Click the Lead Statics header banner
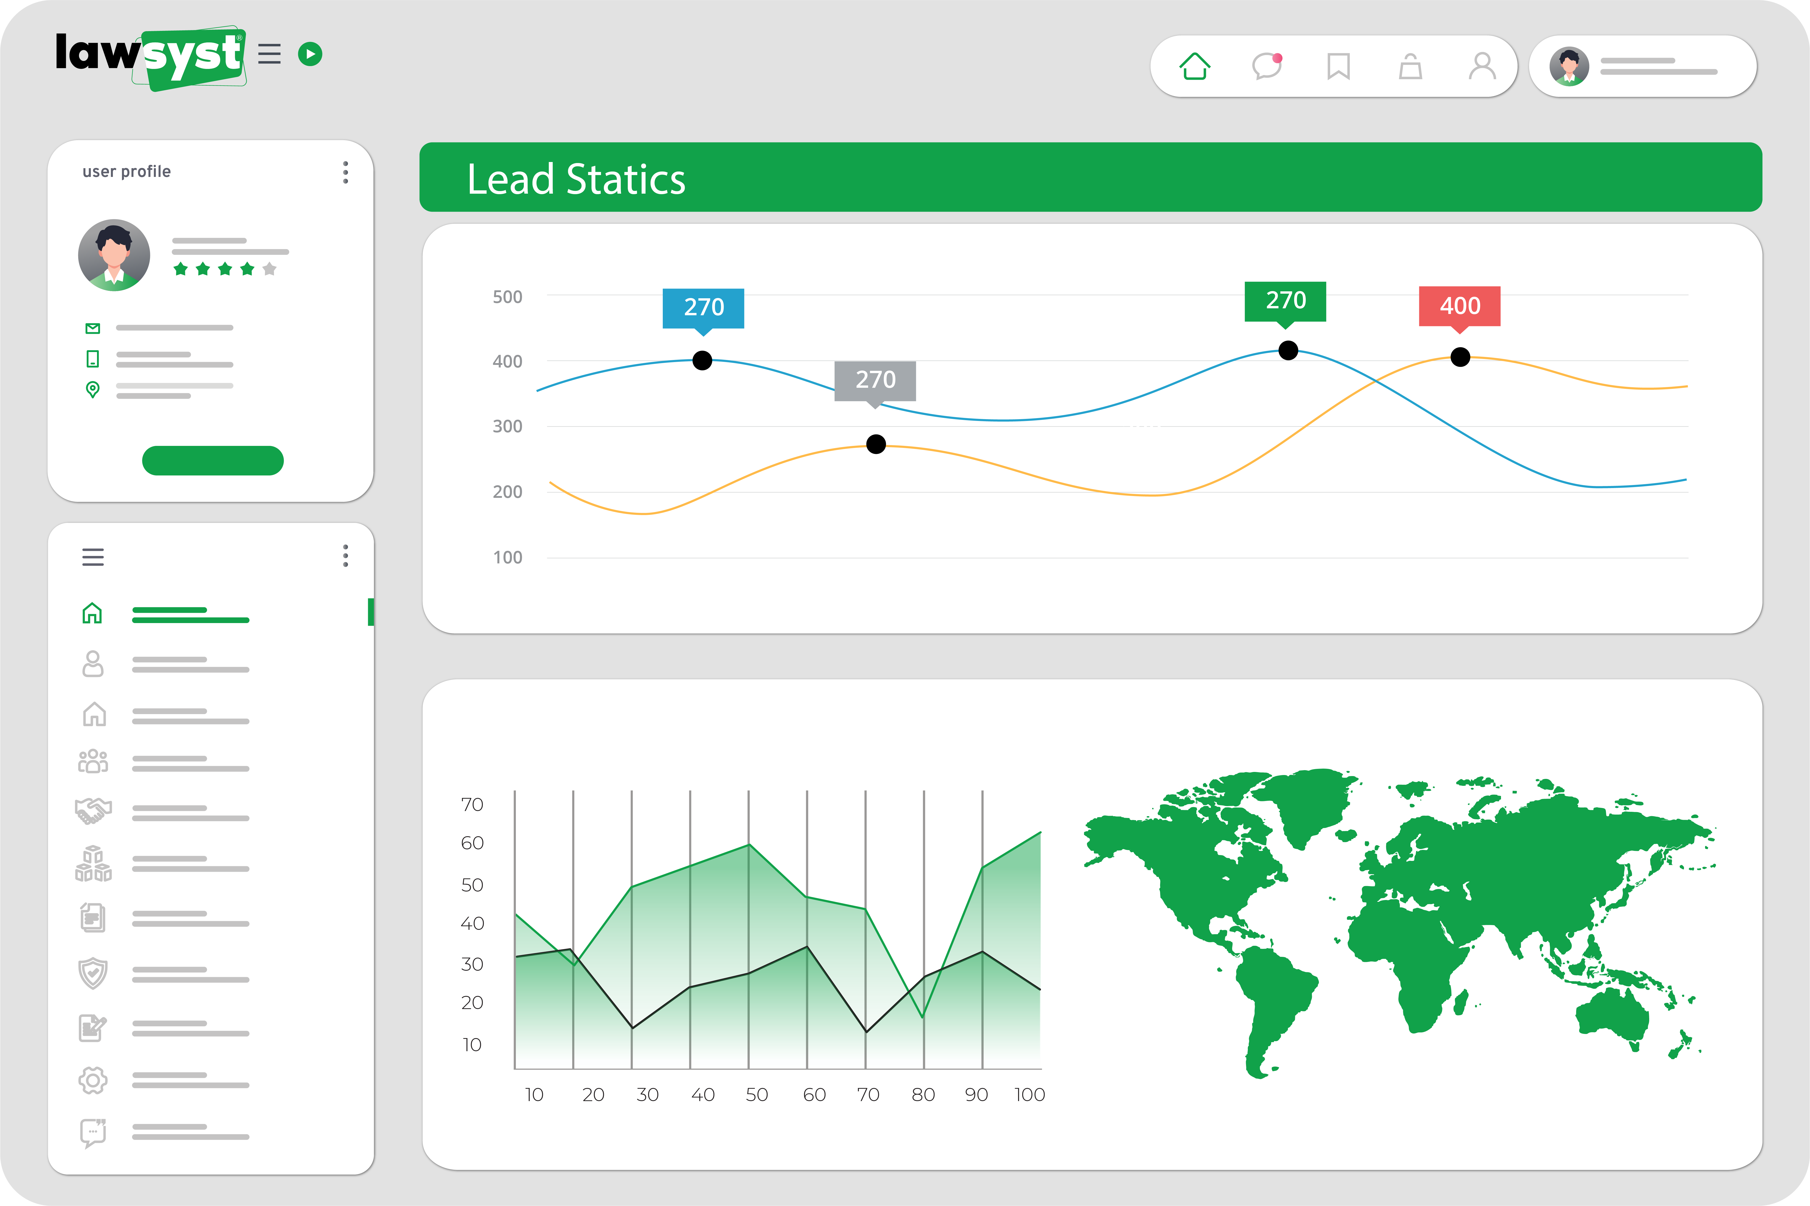Viewport: 1810px width, 1206px height. 1090,177
